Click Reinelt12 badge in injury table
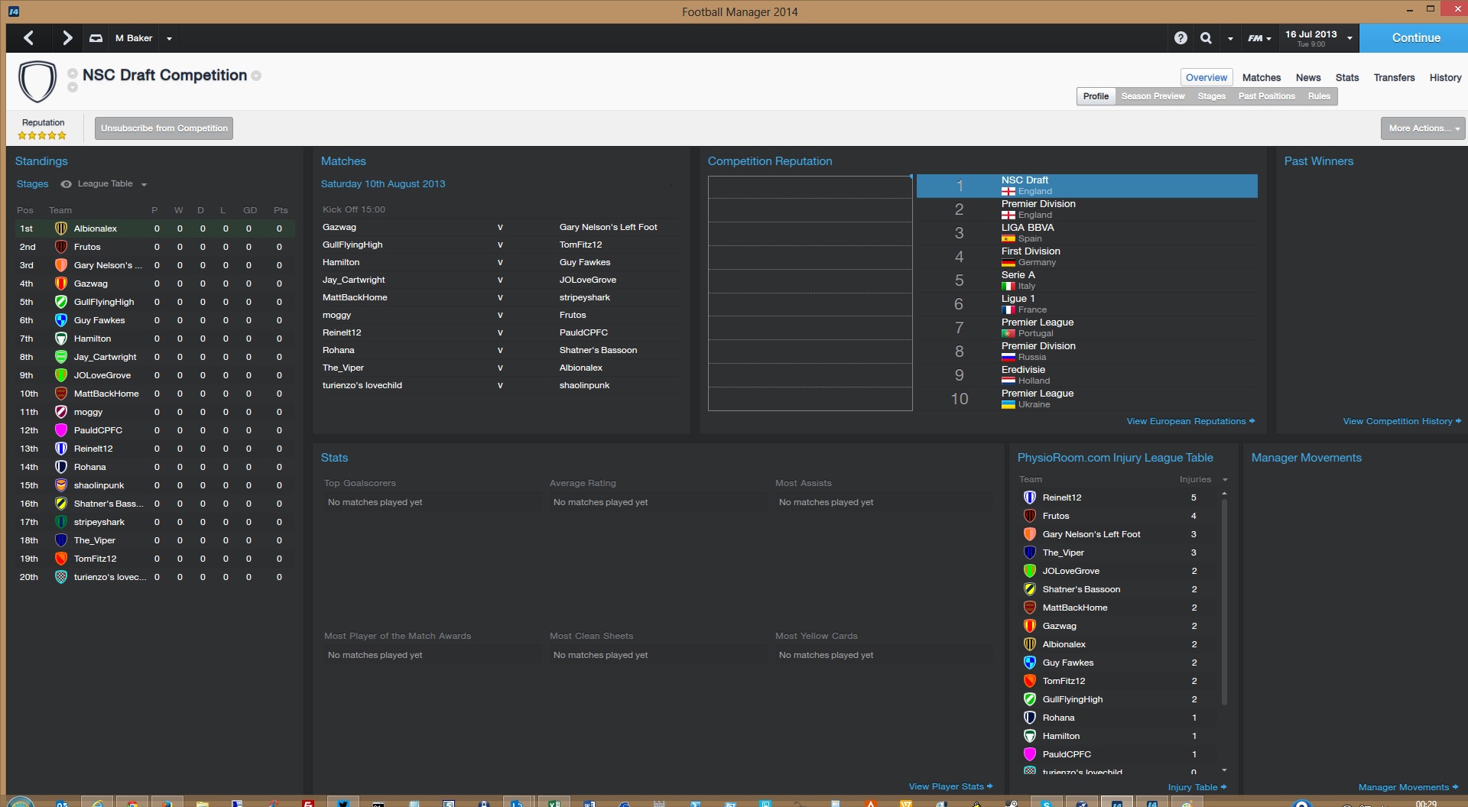1468x807 pixels. 1030,497
